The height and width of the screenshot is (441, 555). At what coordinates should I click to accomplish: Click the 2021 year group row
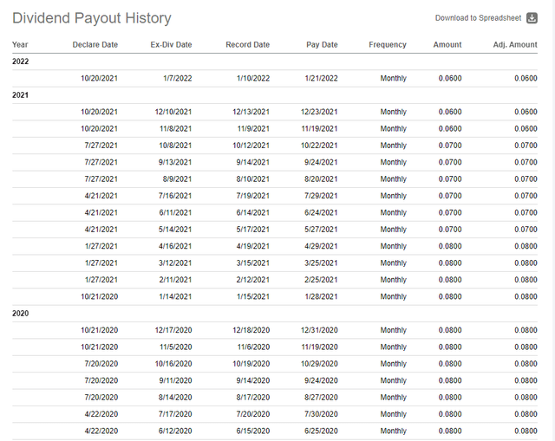click(275, 95)
